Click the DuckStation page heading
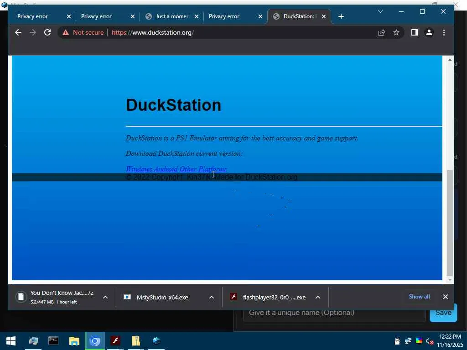 click(173, 105)
